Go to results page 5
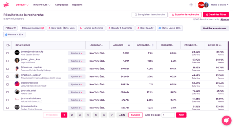Image resolution: width=233 pixels, height=128 pixels. [x=96, y=115]
